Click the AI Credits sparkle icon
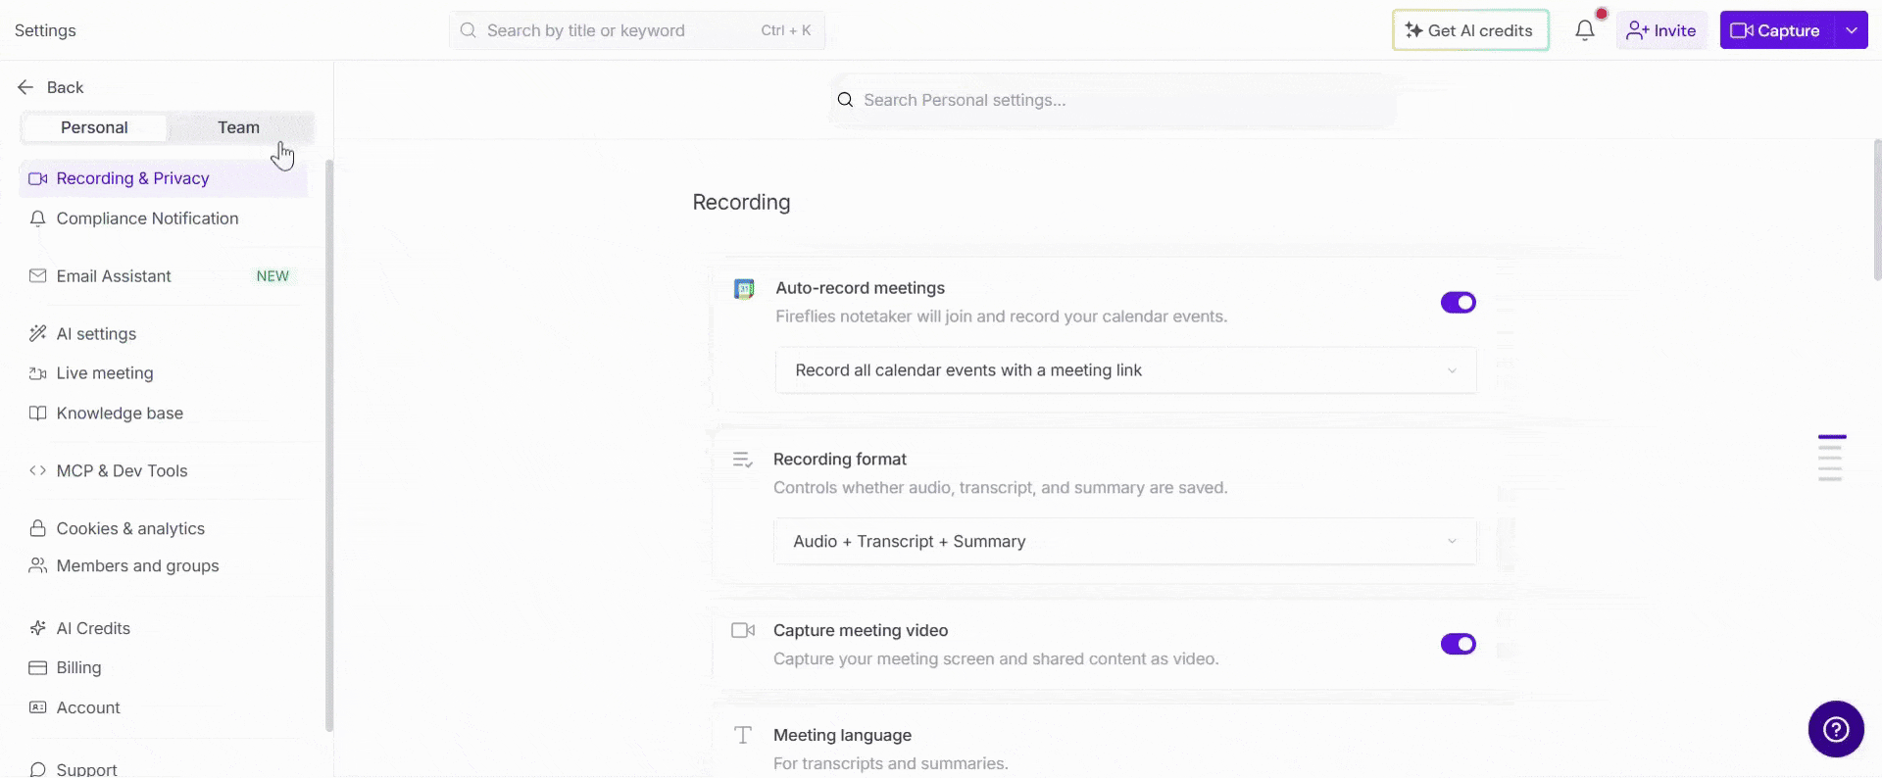This screenshot has width=1882, height=778. click(x=38, y=629)
